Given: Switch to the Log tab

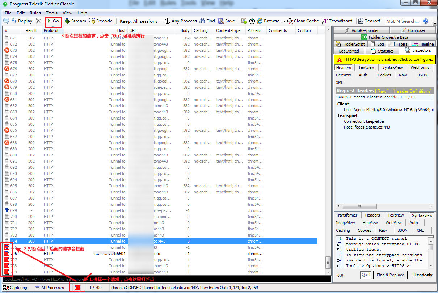Looking at the screenshot, I should pyautogui.click(x=377, y=44).
